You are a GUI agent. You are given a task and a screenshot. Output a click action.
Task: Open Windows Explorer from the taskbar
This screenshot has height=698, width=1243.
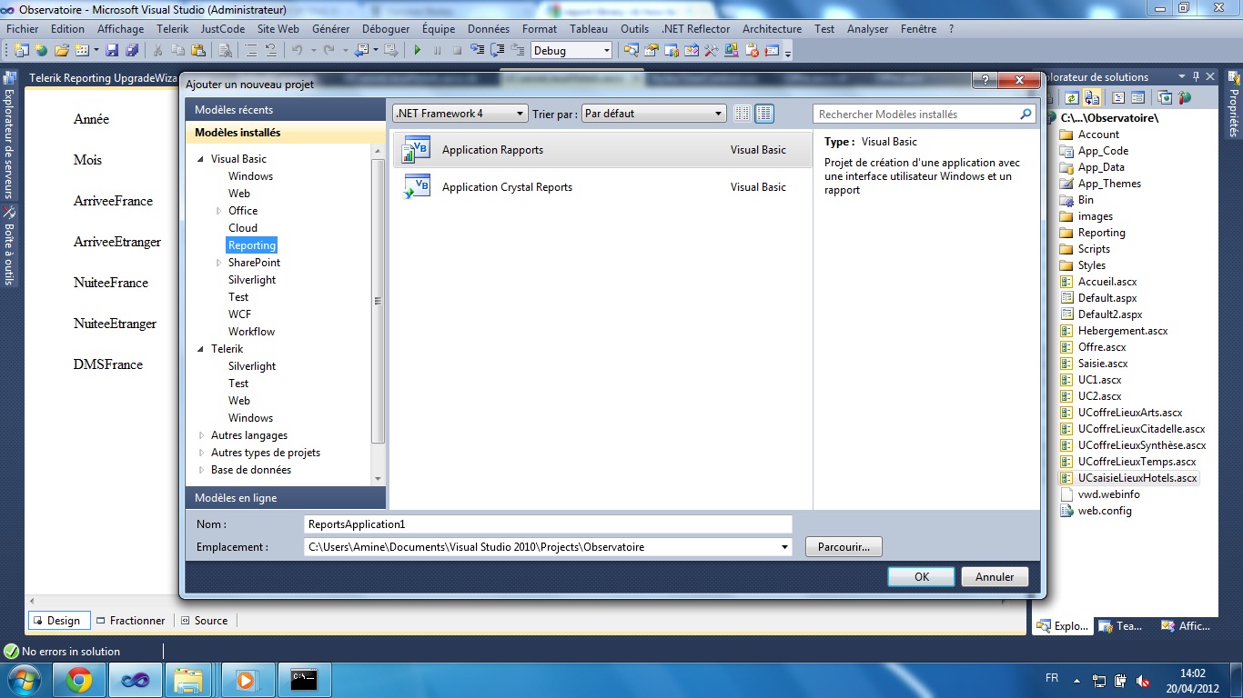coord(188,679)
